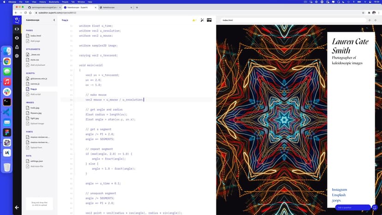The height and width of the screenshot is (215, 382).
Task: Open index.html in the Pages list
Action: point(36,36)
